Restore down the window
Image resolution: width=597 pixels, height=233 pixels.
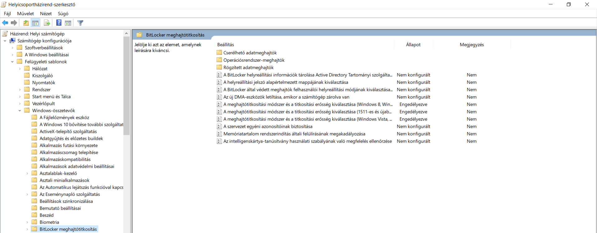coord(569,4)
